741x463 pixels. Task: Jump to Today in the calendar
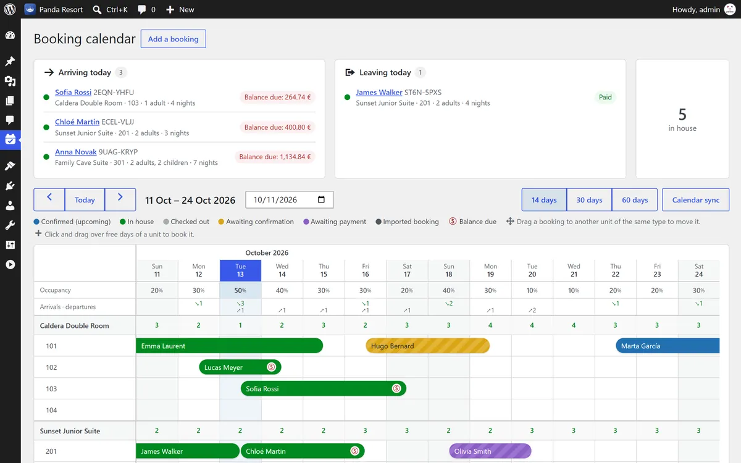click(85, 199)
